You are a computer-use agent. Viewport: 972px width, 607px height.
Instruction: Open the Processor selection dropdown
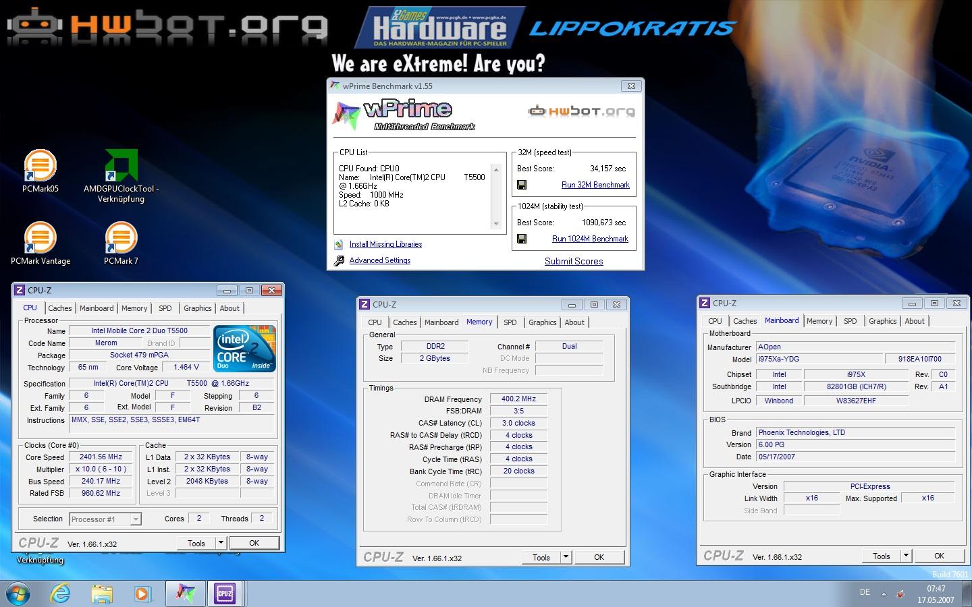pos(136,519)
